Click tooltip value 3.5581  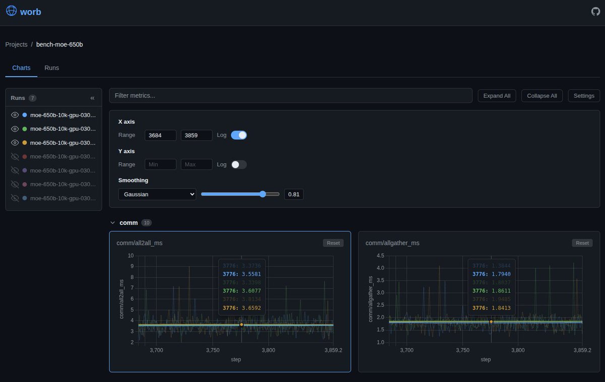[x=251, y=274]
